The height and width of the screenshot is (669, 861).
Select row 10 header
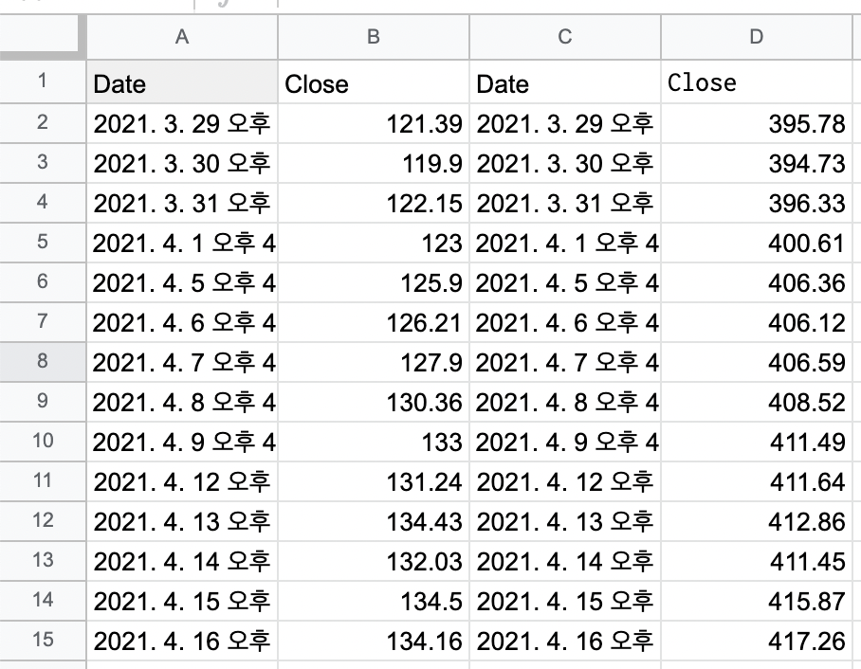pos(43,442)
